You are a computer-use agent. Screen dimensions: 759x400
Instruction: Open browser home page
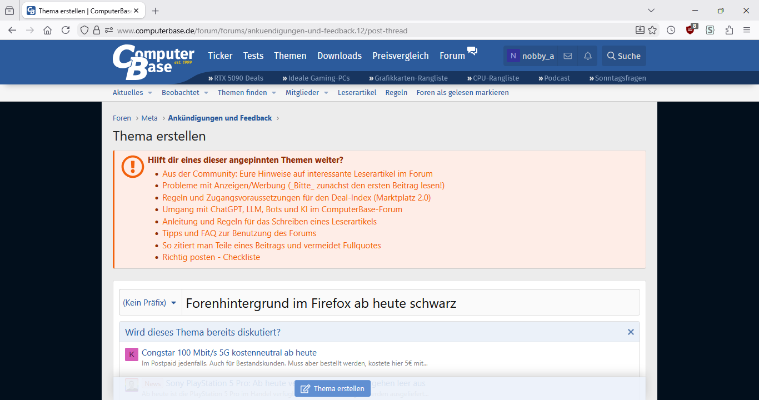(x=48, y=31)
